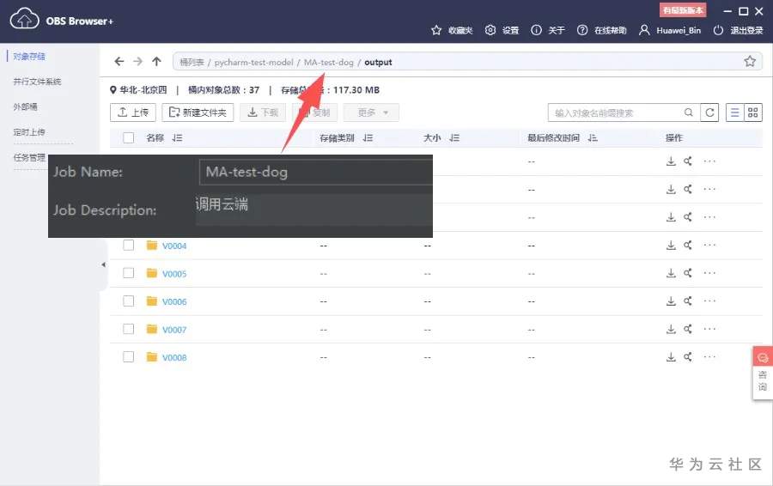Screen dimensions: 773x486
Task: Switch to list view
Action: (x=734, y=112)
